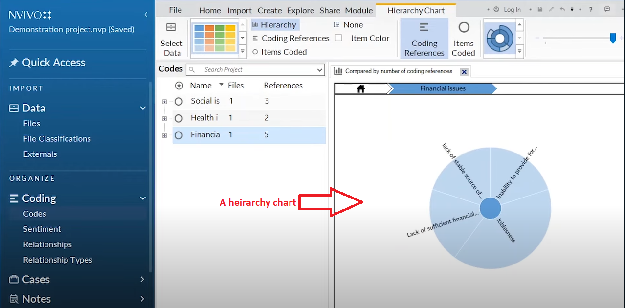
Task: Open the Search Project dropdown arrow
Action: 320,70
